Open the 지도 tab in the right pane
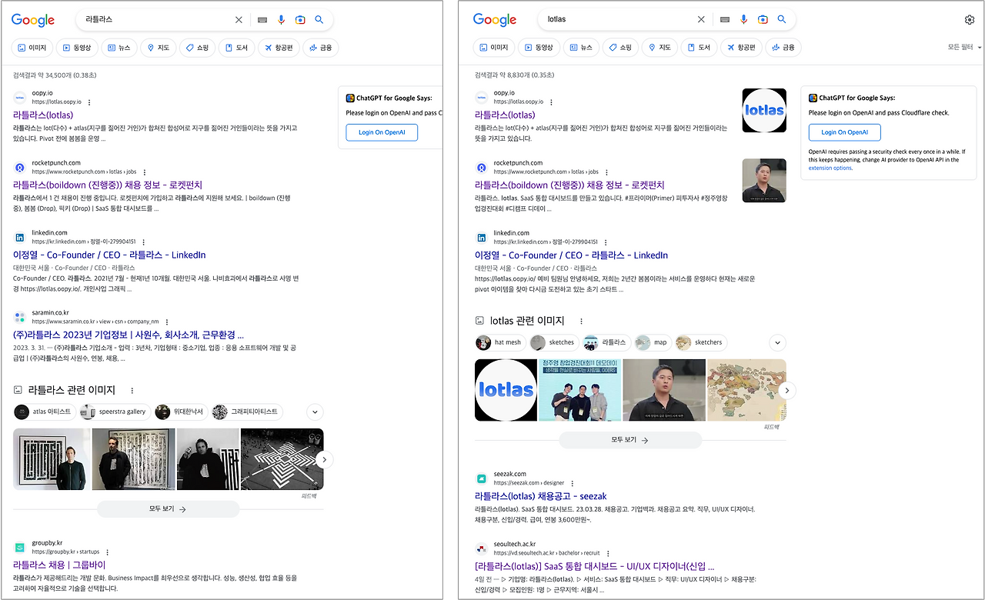985x600 pixels. (x=659, y=47)
